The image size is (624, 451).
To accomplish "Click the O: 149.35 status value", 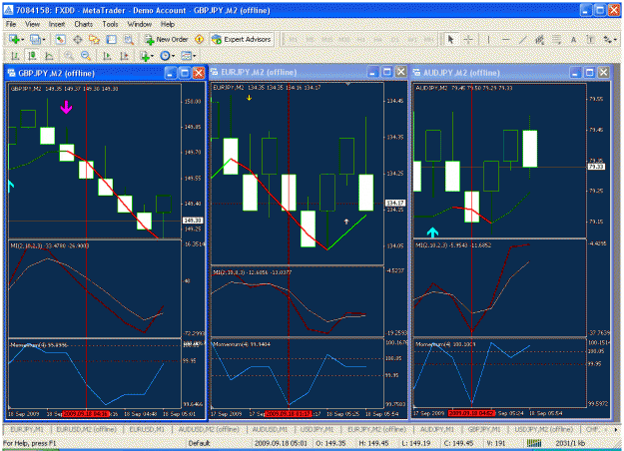I will [x=330, y=443].
